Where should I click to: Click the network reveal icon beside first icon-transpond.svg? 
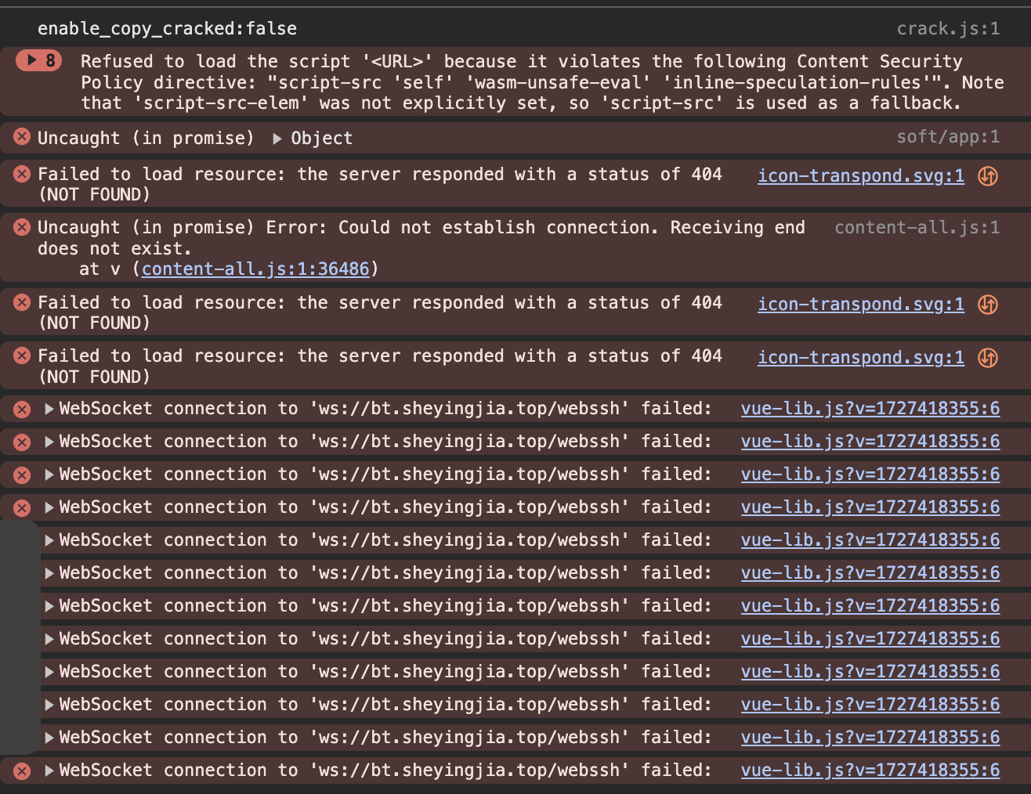[x=988, y=176]
